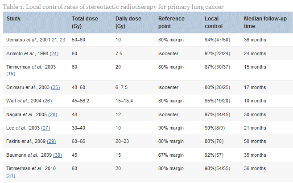This screenshot has height=183, width=293.
Task: Follow reference (25) for Onimaru study
Action: (56, 88)
